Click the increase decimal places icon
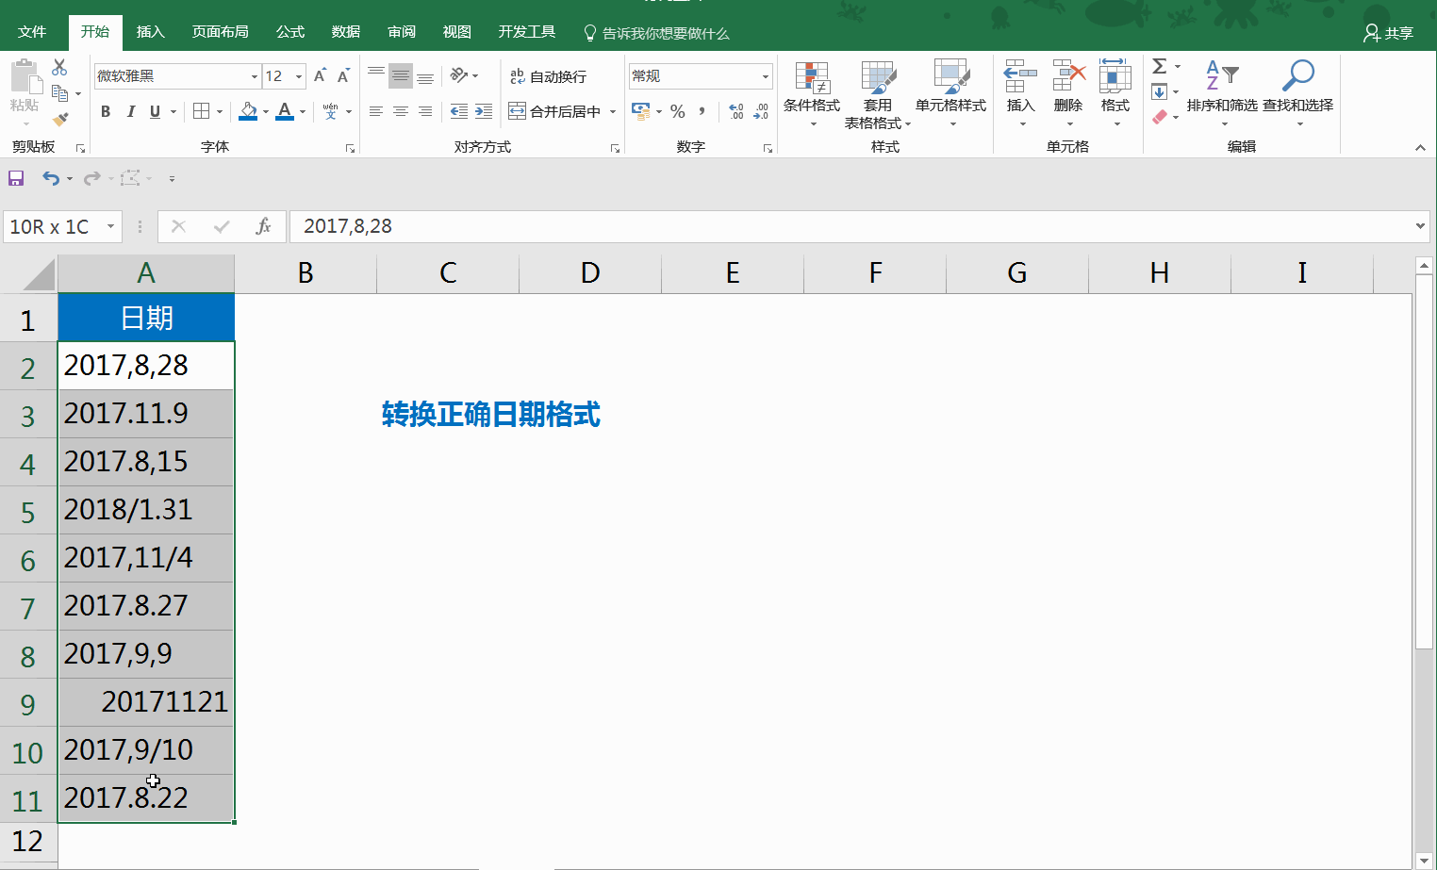Screen dimensions: 1437x870 tap(735, 111)
